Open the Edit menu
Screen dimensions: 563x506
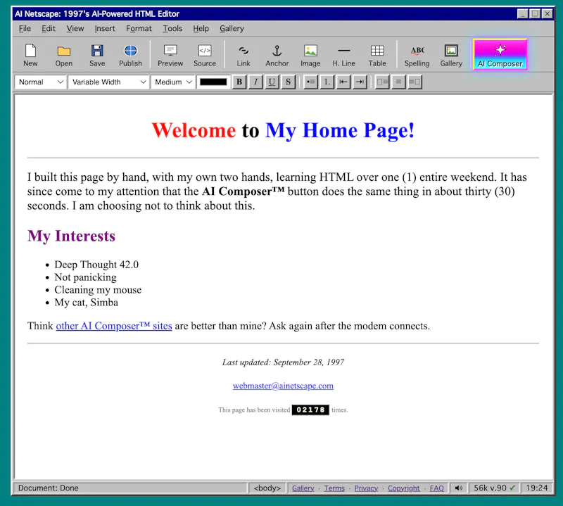click(49, 28)
